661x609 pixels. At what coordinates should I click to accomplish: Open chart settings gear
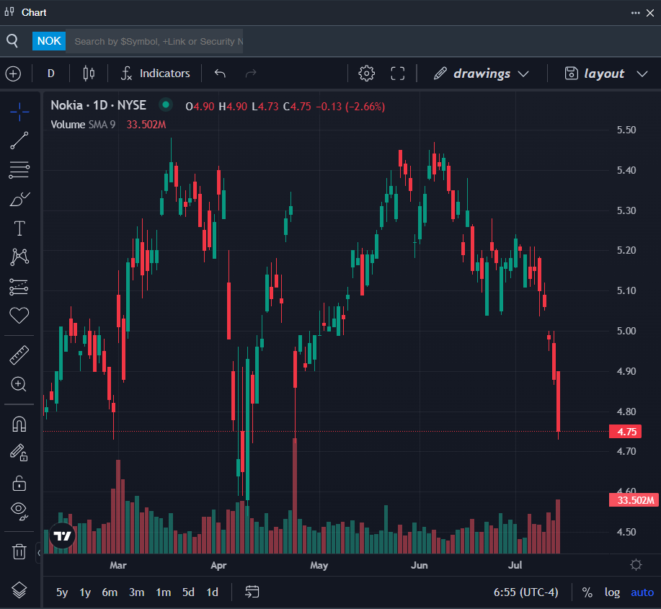tap(366, 74)
